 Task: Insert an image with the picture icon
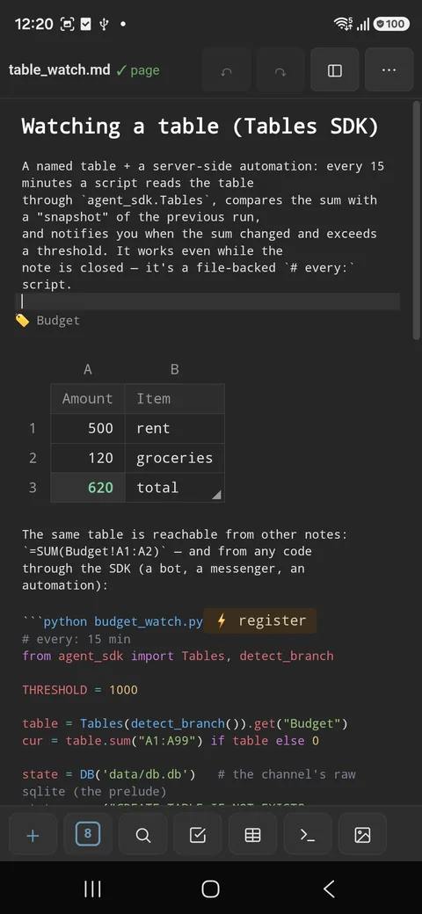pyautogui.click(x=362, y=834)
